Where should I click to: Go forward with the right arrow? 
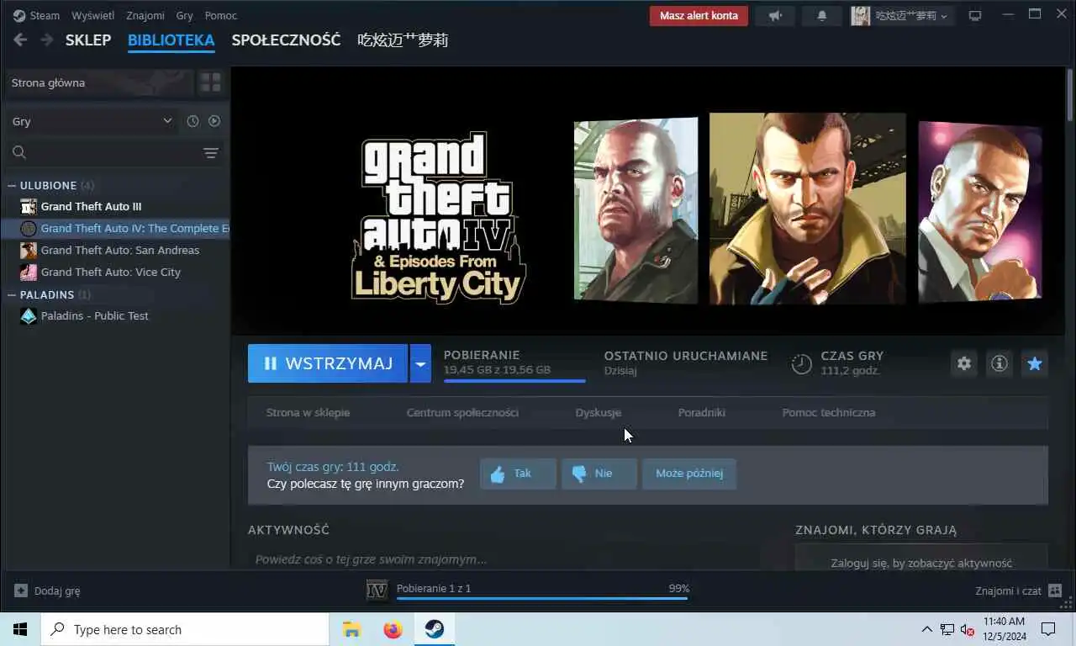coord(47,40)
